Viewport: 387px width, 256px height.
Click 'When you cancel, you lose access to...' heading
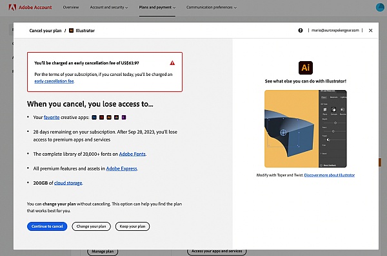pyautogui.click(x=90, y=104)
